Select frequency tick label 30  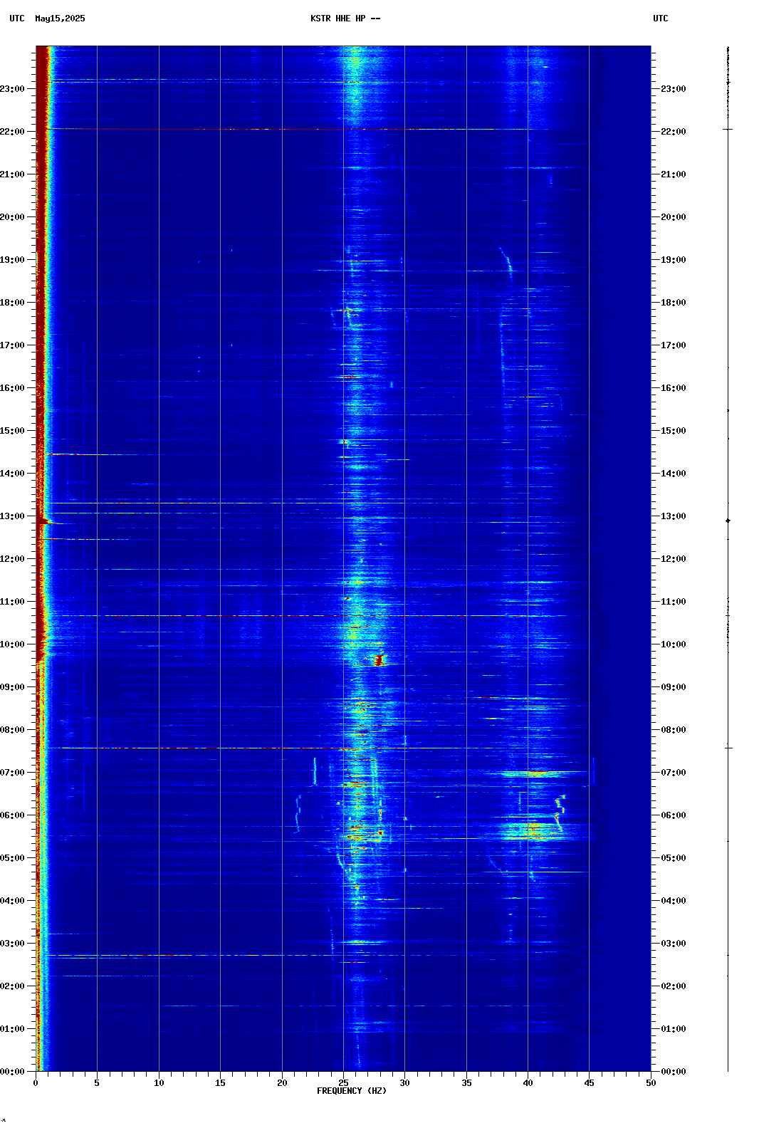[404, 1083]
